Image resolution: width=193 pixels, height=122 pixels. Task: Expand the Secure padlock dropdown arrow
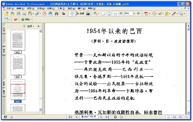point(170,13)
